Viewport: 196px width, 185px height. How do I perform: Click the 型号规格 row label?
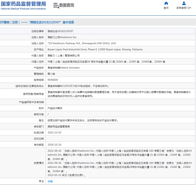point(39,80)
